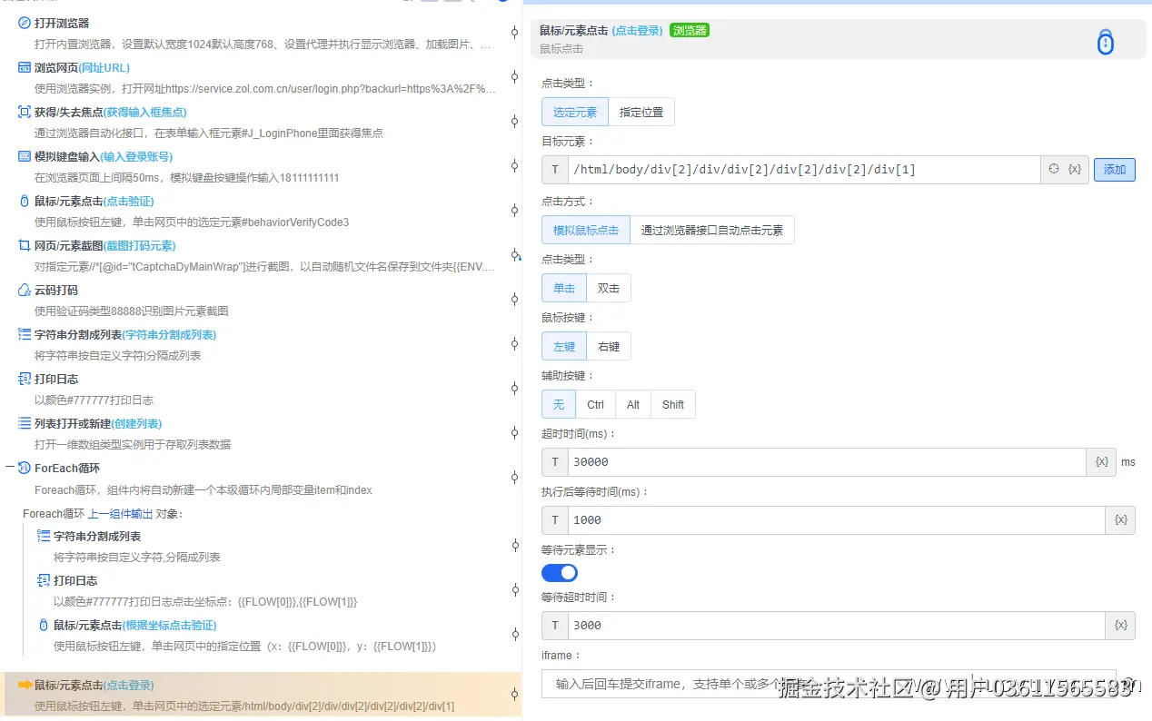Click the top-level 打印日志 step icon
The image size is (1152, 721).
[25, 379]
